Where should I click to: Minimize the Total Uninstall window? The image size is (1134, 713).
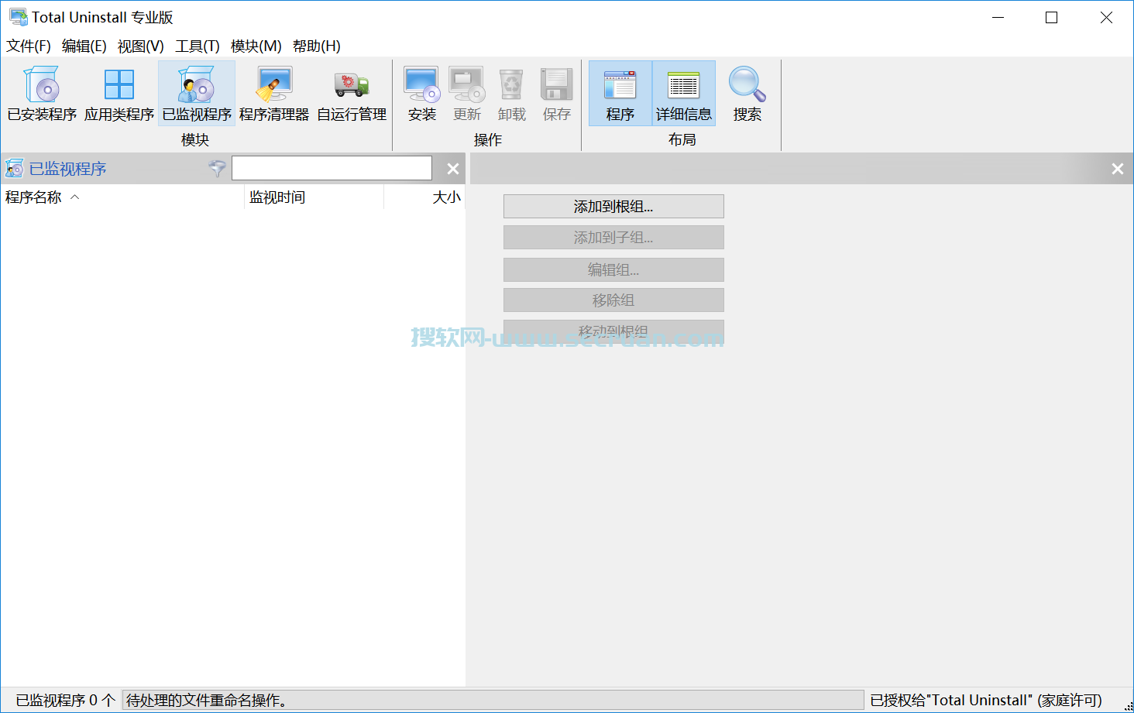coord(998,17)
